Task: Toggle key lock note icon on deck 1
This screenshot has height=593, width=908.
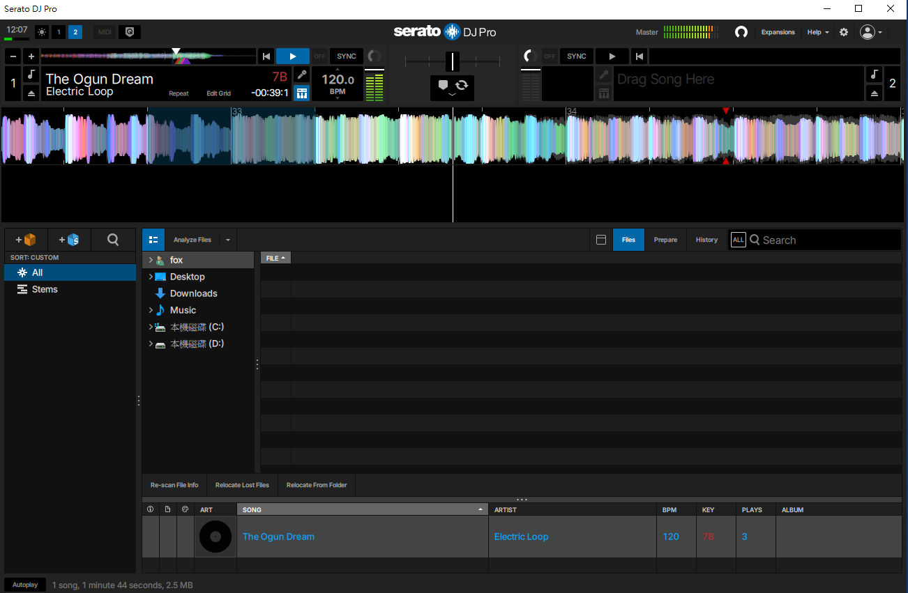Action: click(31, 75)
